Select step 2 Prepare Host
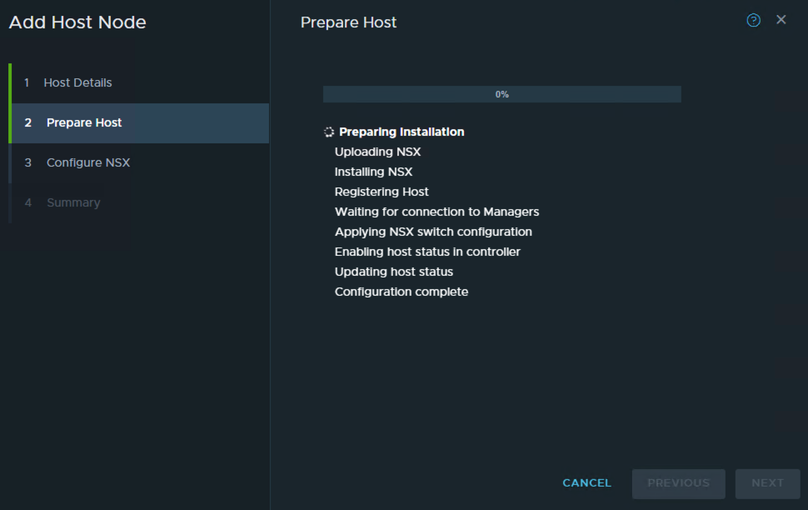Viewport: 808px width, 510px height. 140,122
